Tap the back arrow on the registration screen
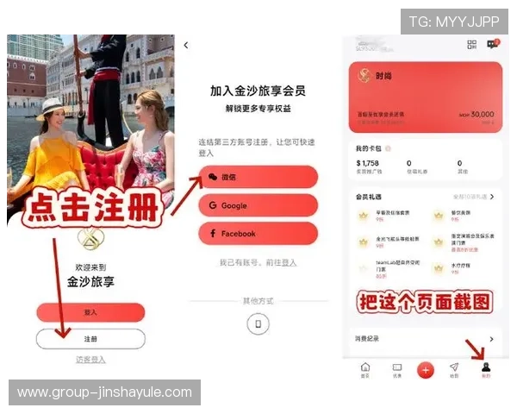Viewport: 517px width, 414px height. tap(186, 45)
